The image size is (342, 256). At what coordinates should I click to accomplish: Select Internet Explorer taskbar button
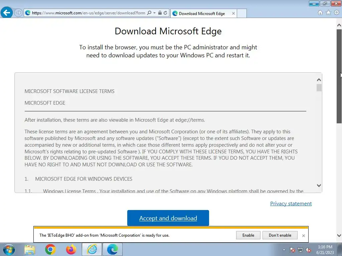pyautogui.click(x=92, y=249)
